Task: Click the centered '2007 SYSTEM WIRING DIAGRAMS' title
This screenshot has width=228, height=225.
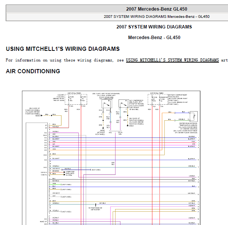Action: (x=154, y=27)
